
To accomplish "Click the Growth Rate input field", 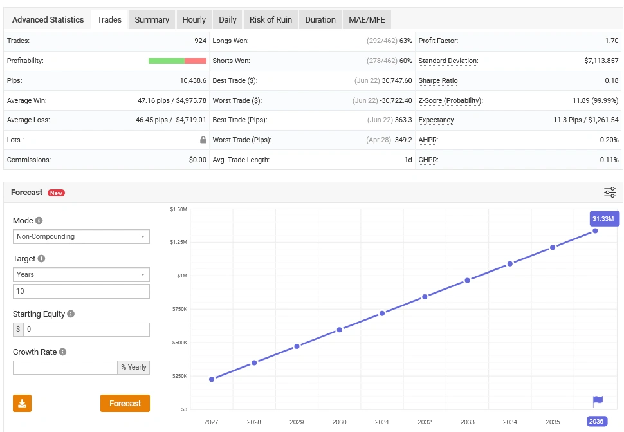I will click(65, 367).
